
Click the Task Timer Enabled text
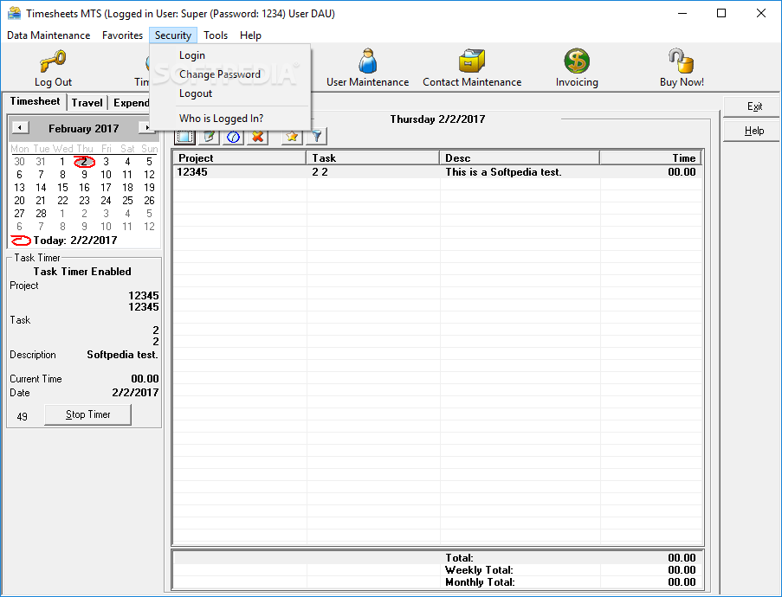click(82, 272)
